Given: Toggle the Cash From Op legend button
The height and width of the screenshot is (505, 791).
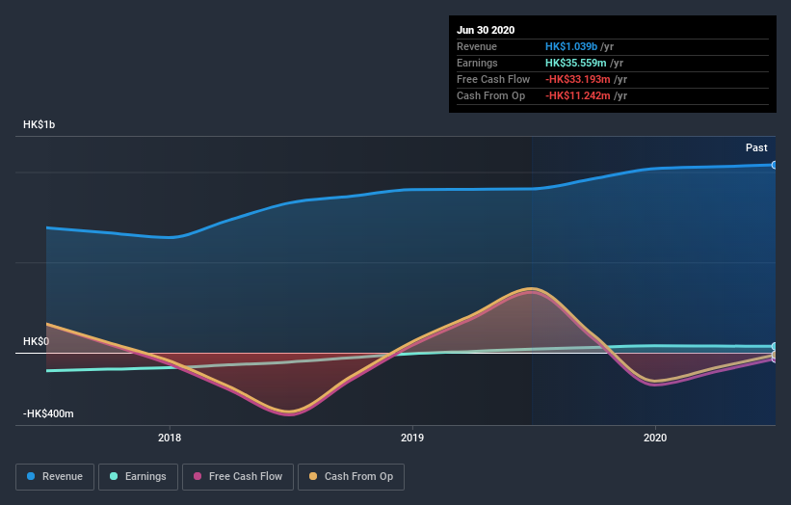Looking at the screenshot, I should tap(351, 477).
